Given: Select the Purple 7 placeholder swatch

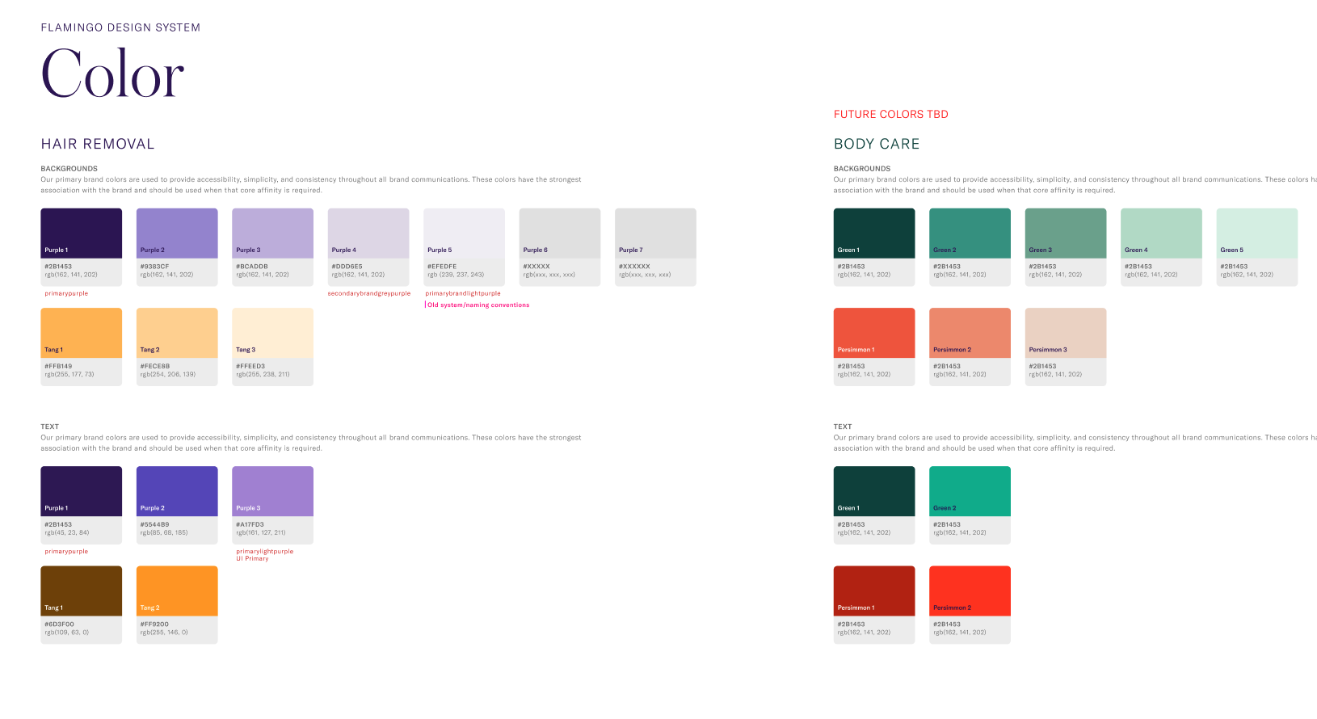Looking at the screenshot, I should tap(655, 247).
